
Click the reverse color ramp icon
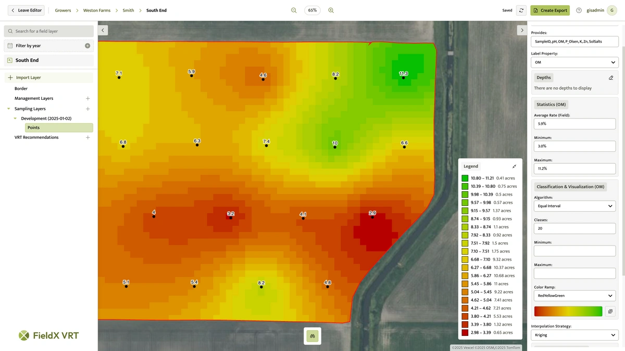610,311
